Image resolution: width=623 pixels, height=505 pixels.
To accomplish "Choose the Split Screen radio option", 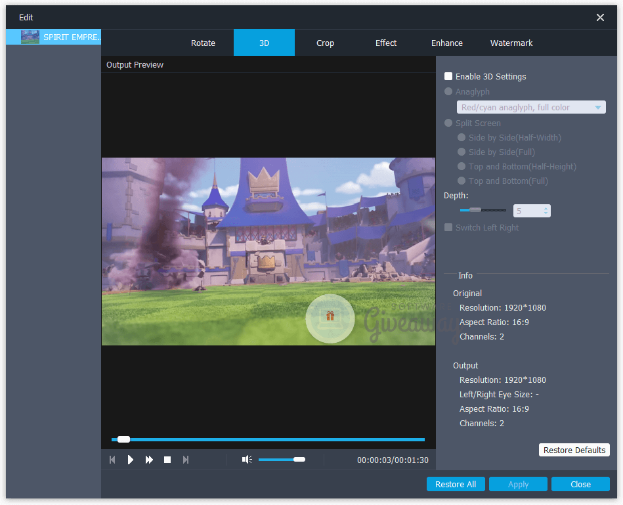I will 448,123.
